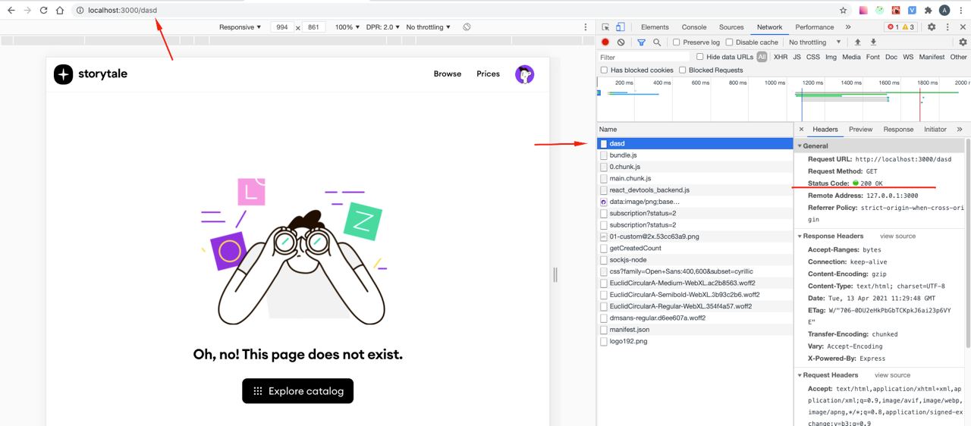Open the user avatar on storytale
This screenshot has width=971, height=426.
tap(525, 74)
